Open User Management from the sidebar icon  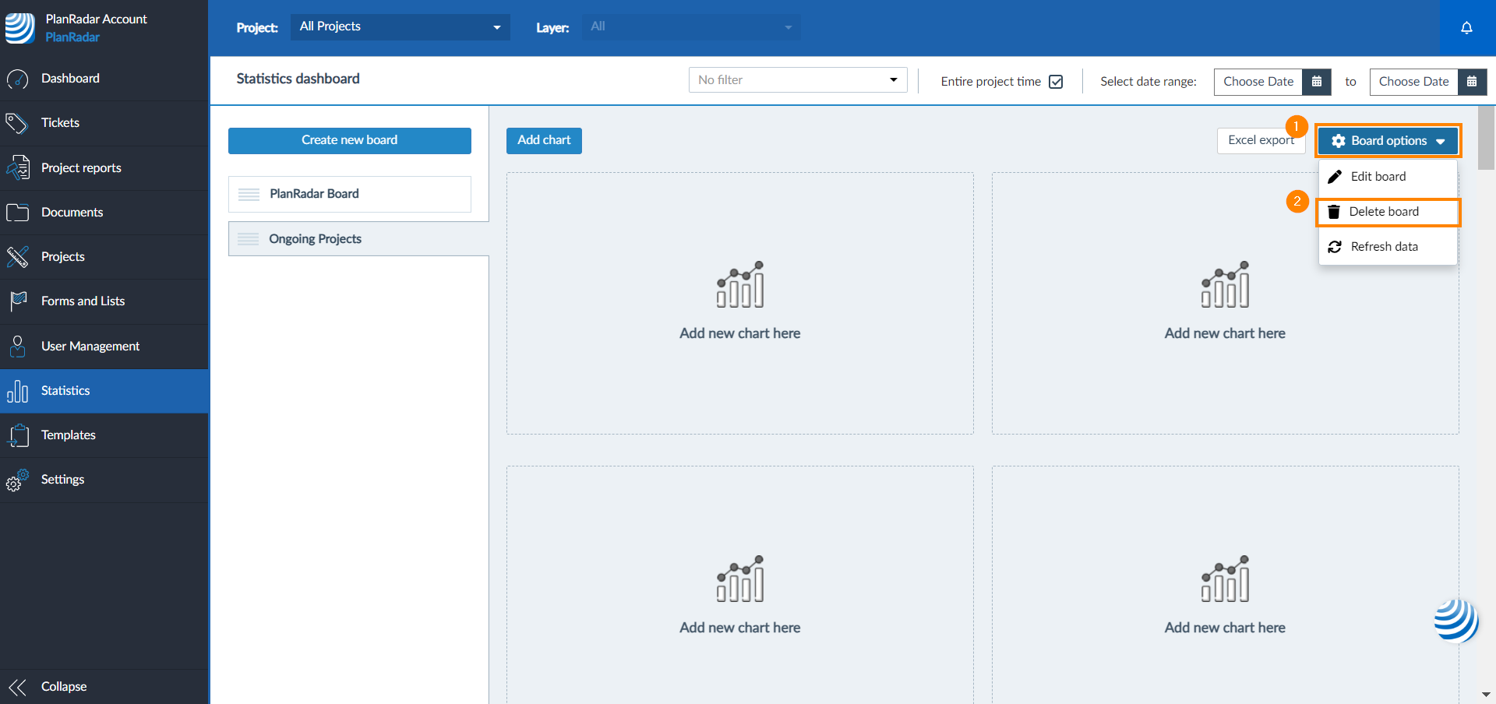(x=17, y=346)
